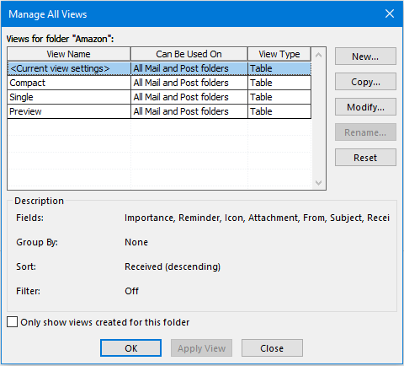Click the scroll down arrow in views list
Screen dimensions: 404x366
(x=318, y=183)
